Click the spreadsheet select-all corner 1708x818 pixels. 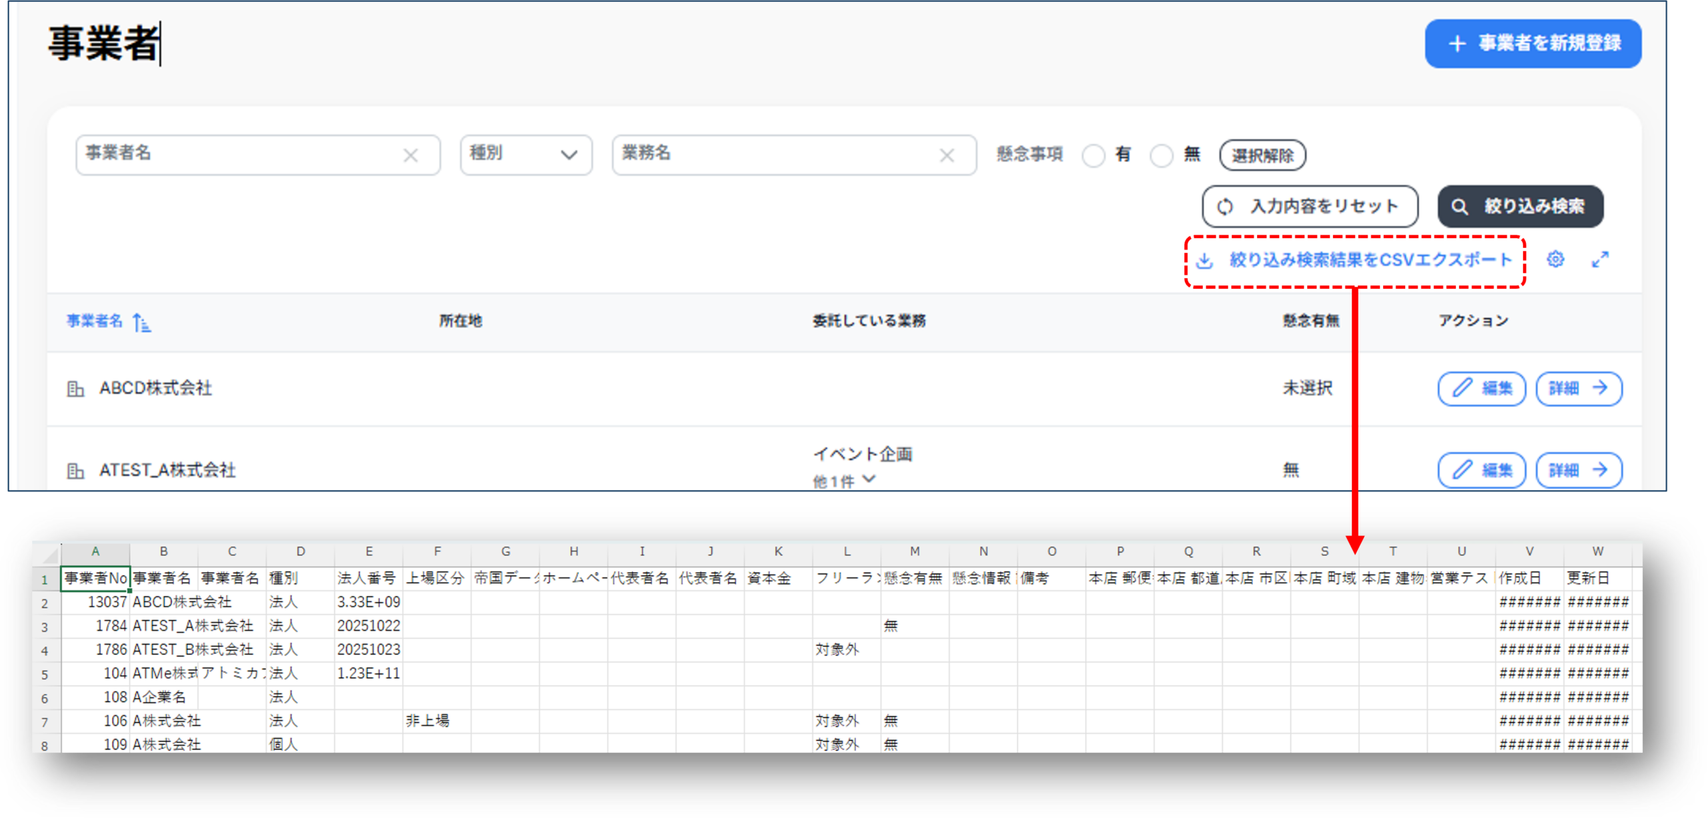(46, 553)
